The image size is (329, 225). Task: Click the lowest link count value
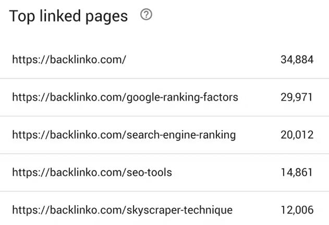(x=297, y=210)
